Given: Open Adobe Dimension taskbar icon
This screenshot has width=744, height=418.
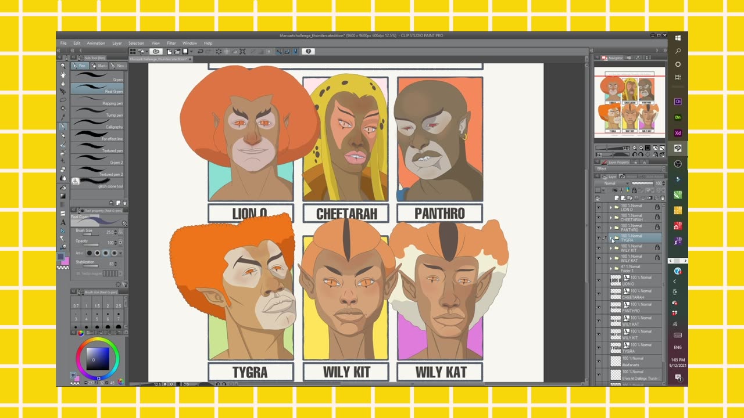Looking at the screenshot, I should pyautogui.click(x=678, y=117).
